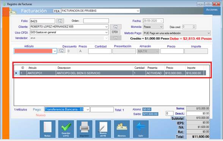The height and width of the screenshot is (141, 223).
Task: Click the Credito = $1,000.00 Pesos text
Action: tap(149, 38)
